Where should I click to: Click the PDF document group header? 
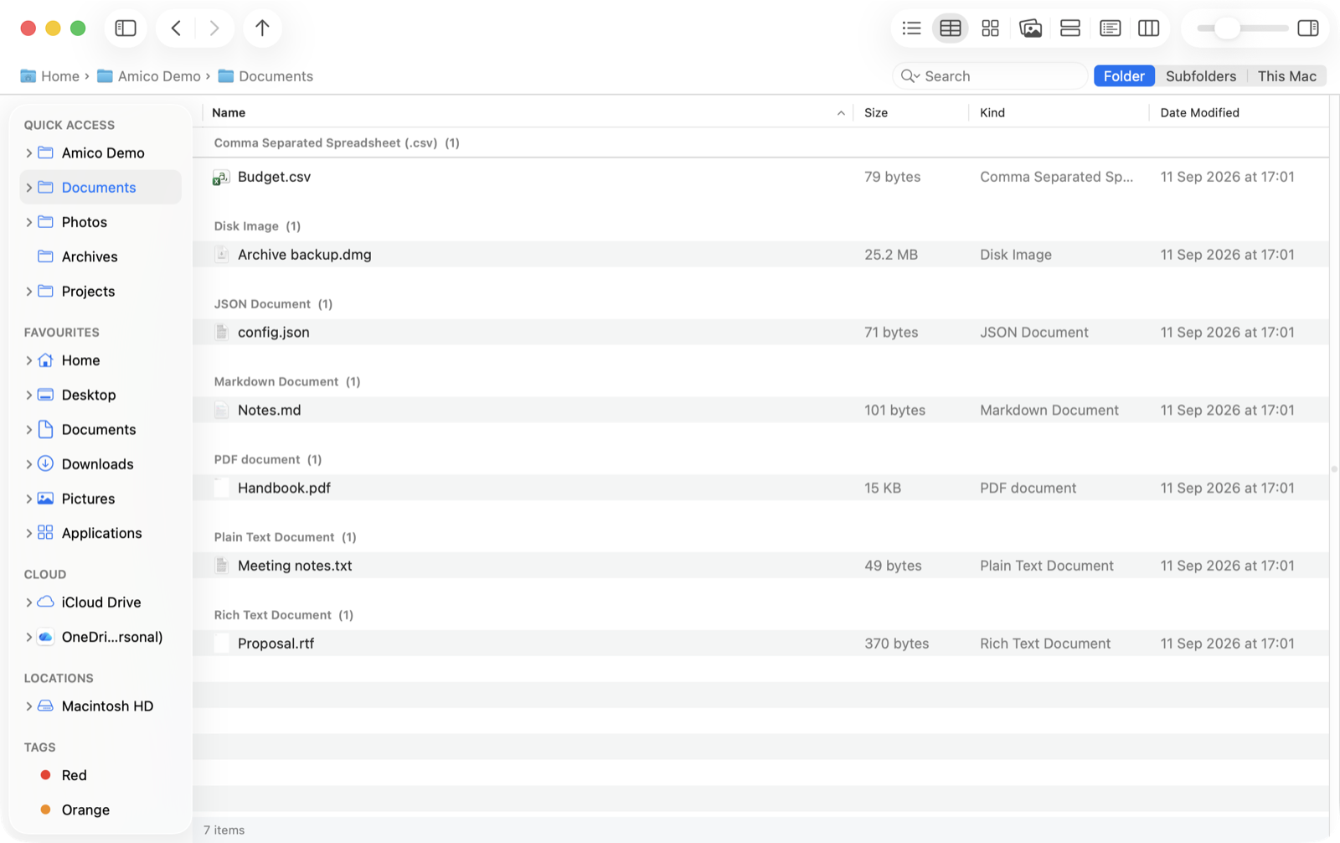click(267, 459)
